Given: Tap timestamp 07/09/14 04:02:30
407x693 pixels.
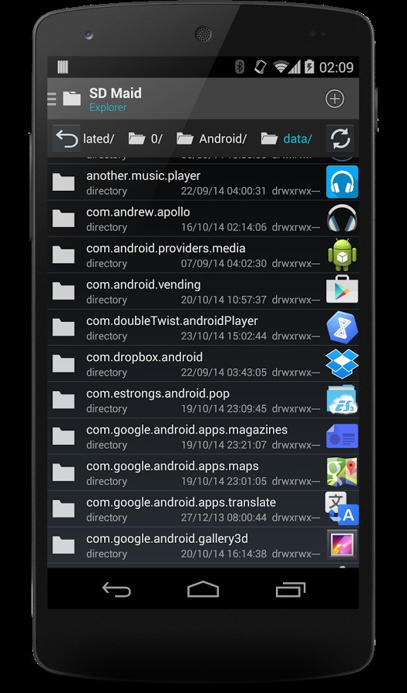Looking at the screenshot, I should click(x=224, y=264).
